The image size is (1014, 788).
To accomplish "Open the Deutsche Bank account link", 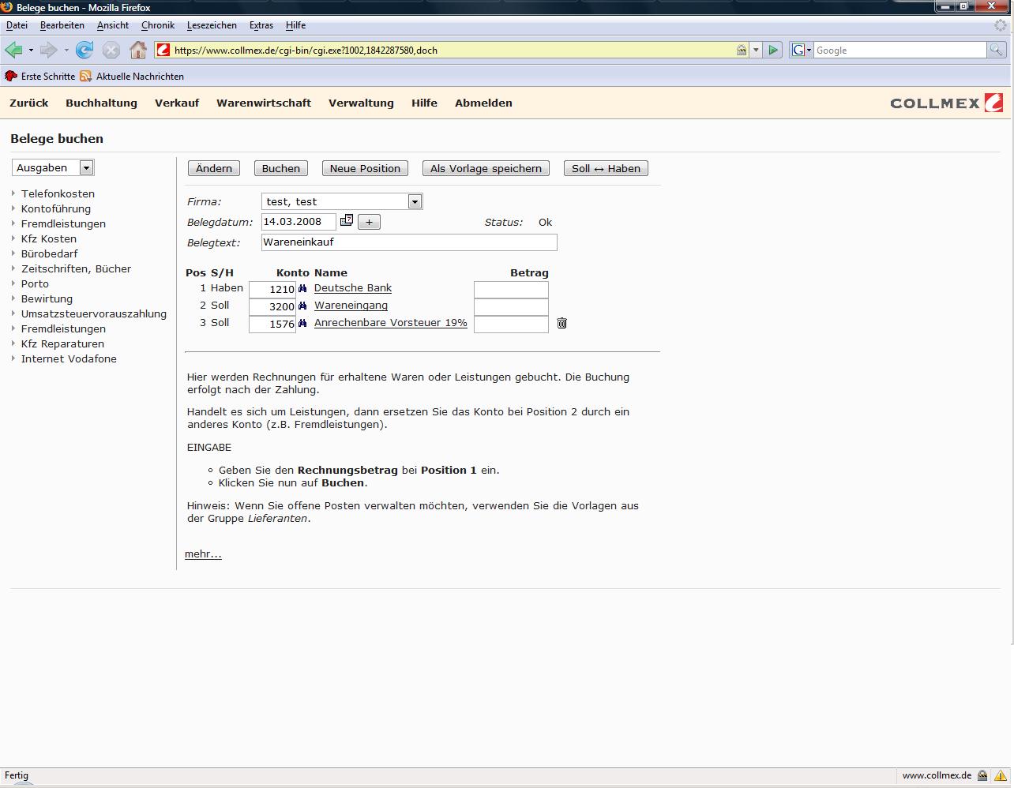I will (x=353, y=288).
